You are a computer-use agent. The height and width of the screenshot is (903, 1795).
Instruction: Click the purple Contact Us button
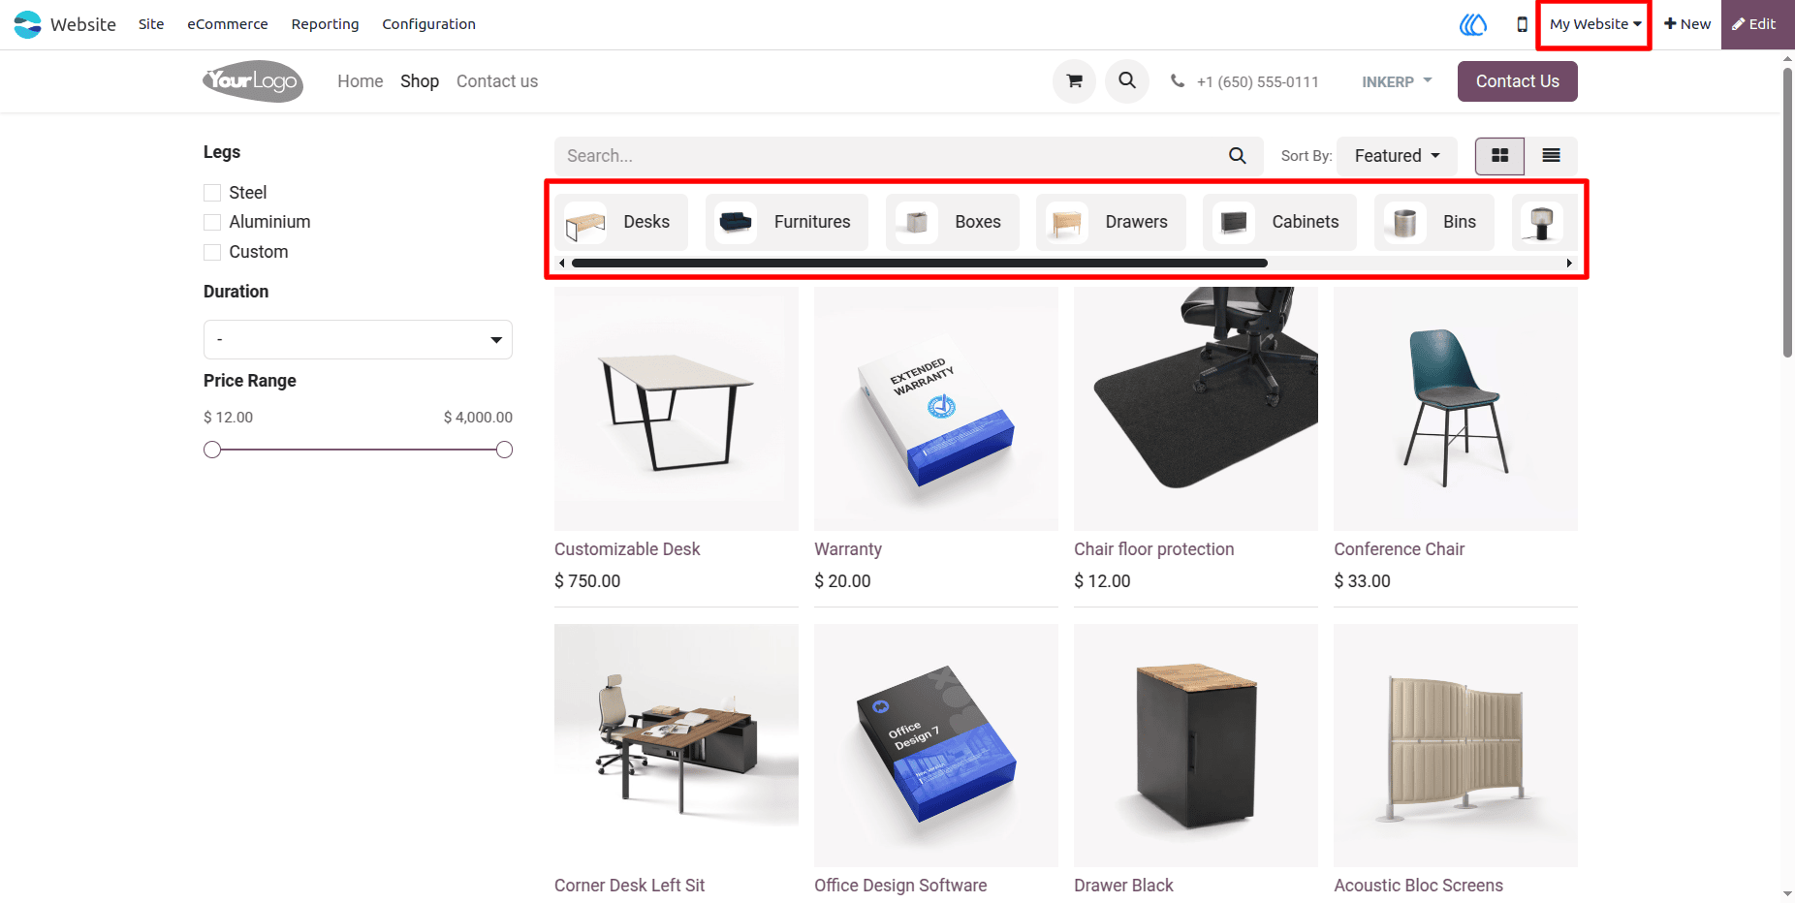coord(1517,81)
